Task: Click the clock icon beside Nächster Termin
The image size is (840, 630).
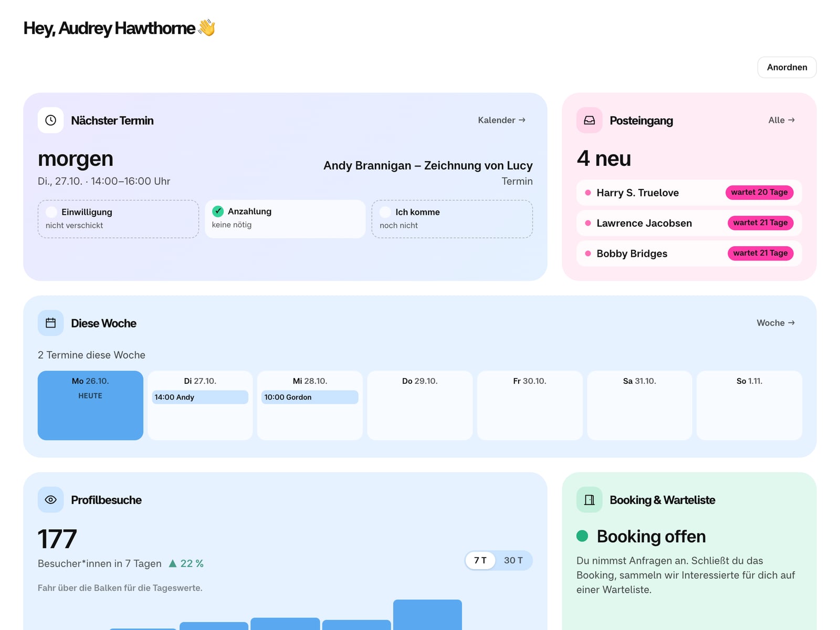Action: click(x=50, y=120)
